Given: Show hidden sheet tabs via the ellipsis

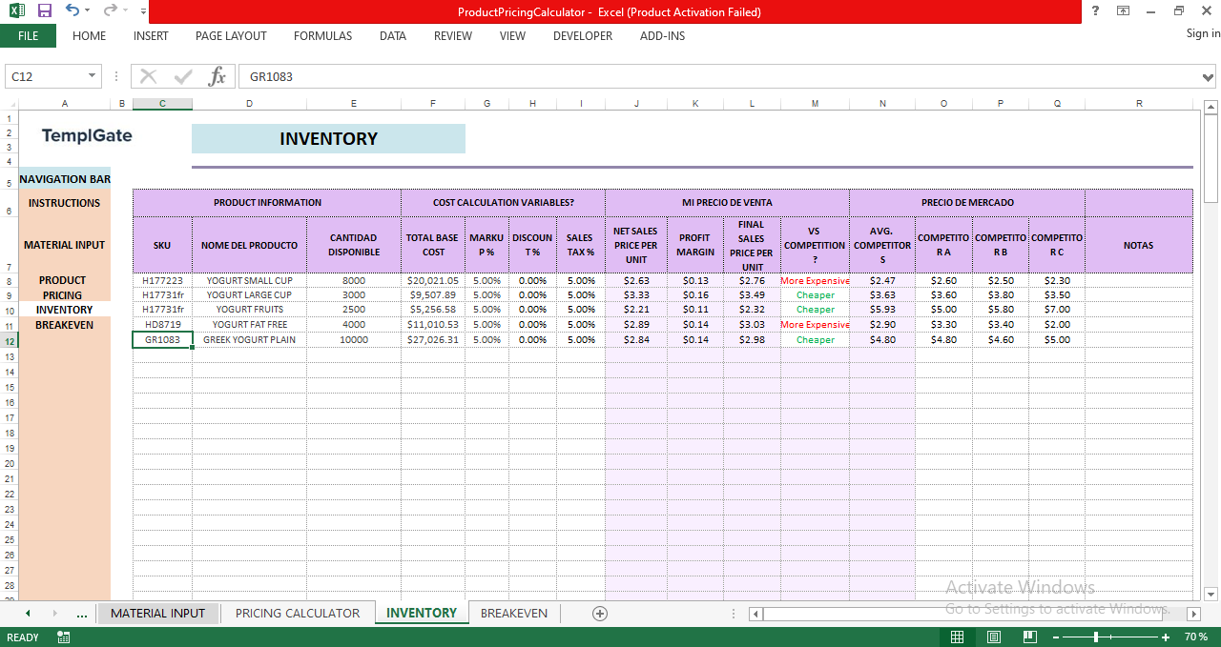Looking at the screenshot, I should [x=82, y=614].
